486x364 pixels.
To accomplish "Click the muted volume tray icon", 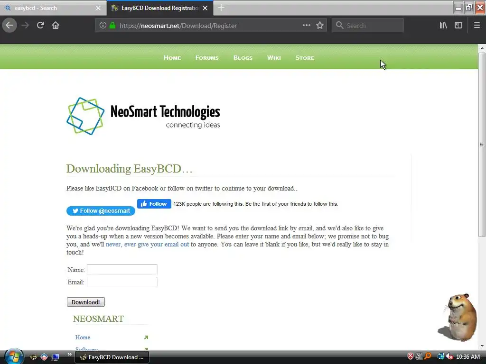I will pyautogui.click(x=449, y=356).
